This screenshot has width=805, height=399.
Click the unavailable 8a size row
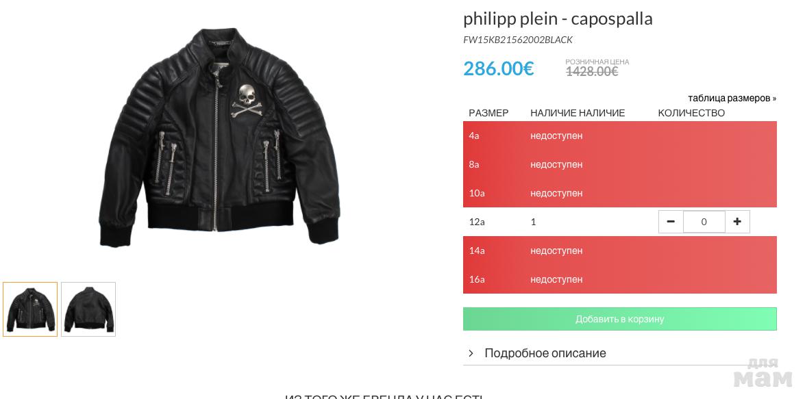619,164
